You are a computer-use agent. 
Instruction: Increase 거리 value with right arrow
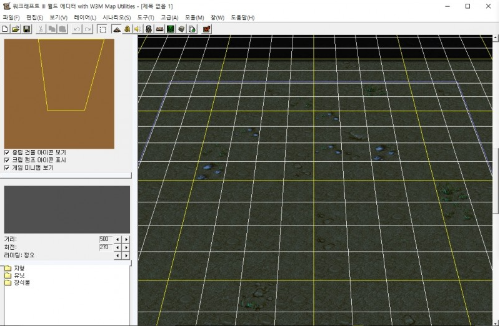click(x=126, y=239)
